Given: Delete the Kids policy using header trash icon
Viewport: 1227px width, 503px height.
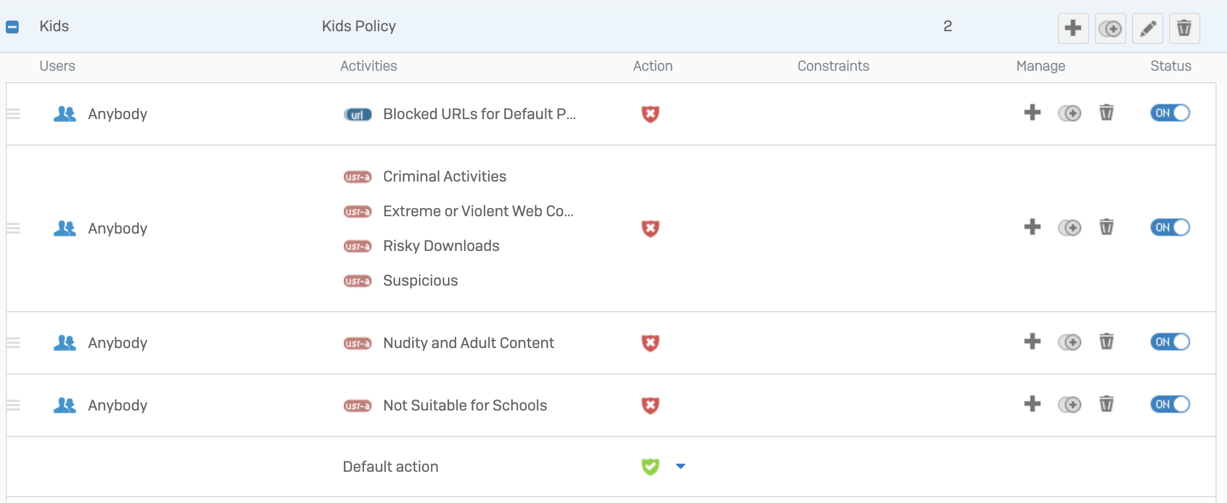Looking at the screenshot, I should click(1184, 28).
